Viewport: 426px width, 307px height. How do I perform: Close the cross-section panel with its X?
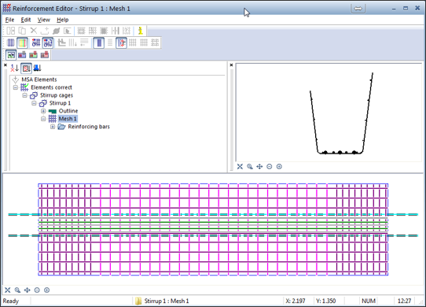click(x=231, y=65)
